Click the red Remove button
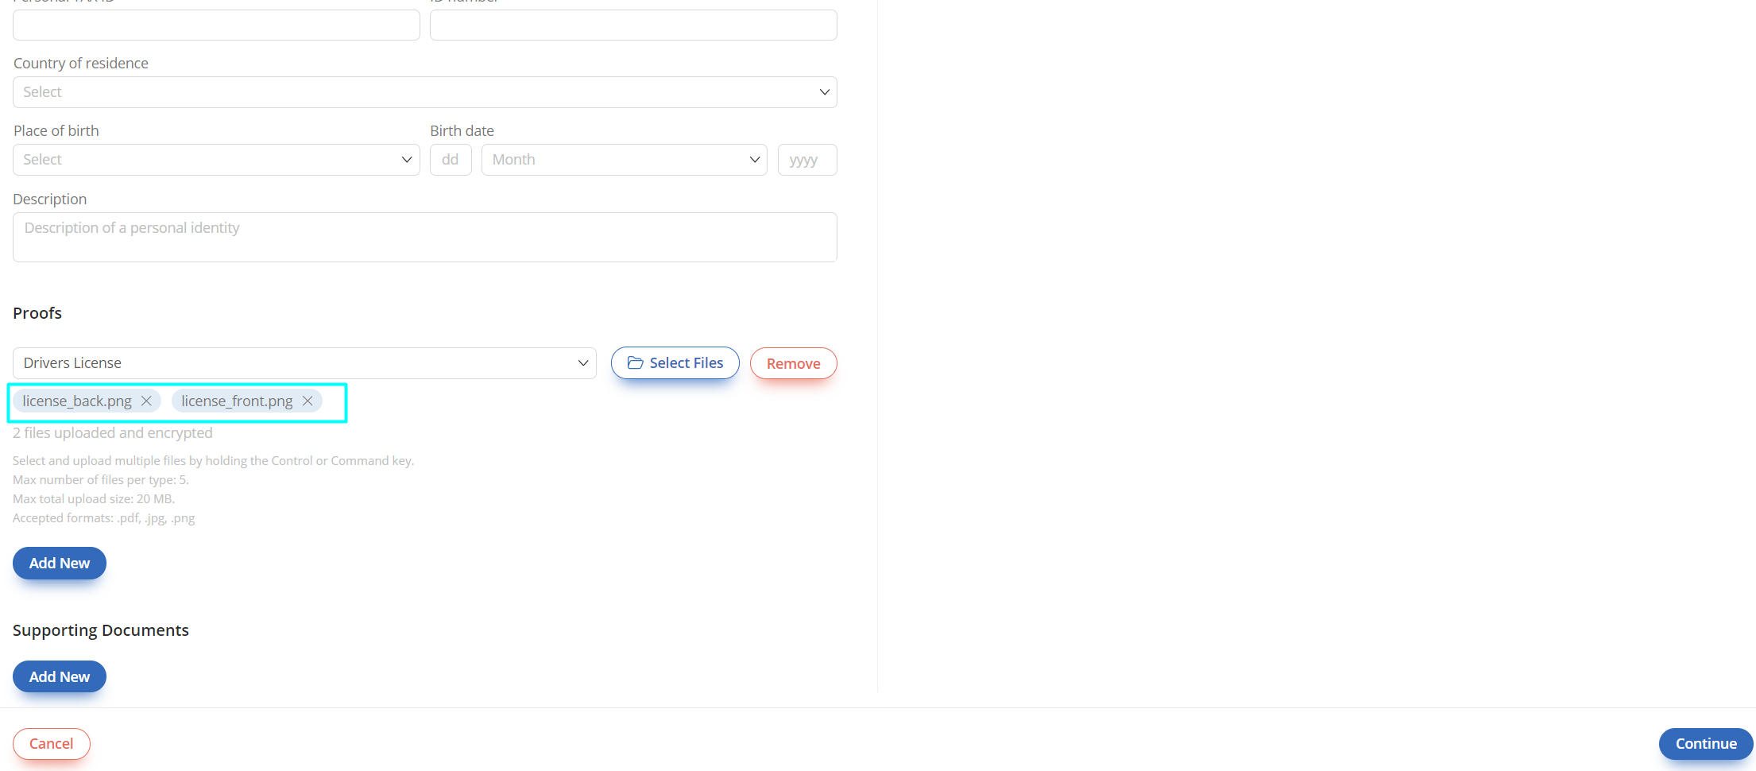Screen dimensions: 1756x771 pyautogui.click(x=794, y=363)
